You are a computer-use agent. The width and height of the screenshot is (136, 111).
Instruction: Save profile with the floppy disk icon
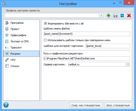[115, 16]
